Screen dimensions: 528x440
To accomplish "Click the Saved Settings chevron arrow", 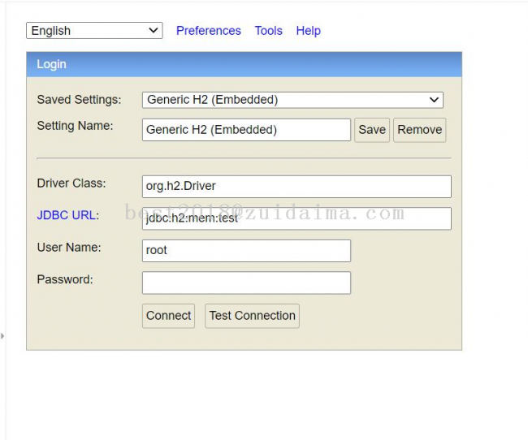I will [434, 100].
